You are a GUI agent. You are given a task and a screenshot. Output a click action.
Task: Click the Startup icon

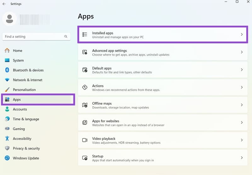pos(85,158)
